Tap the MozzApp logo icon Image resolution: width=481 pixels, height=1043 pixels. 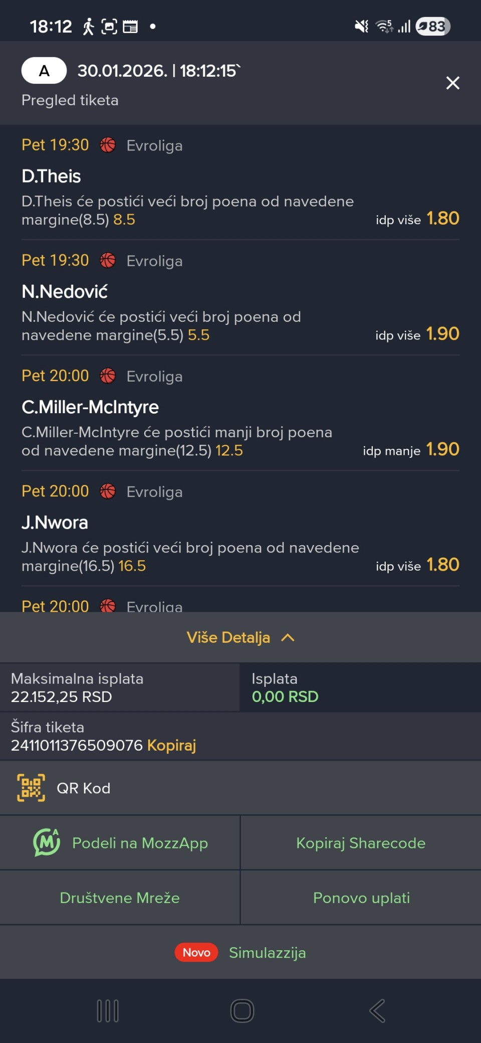pos(47,842)
